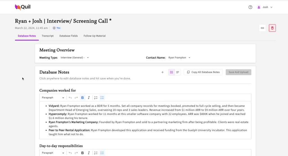
Task: Add a new note with plus icon
Action: pos(162,72)
